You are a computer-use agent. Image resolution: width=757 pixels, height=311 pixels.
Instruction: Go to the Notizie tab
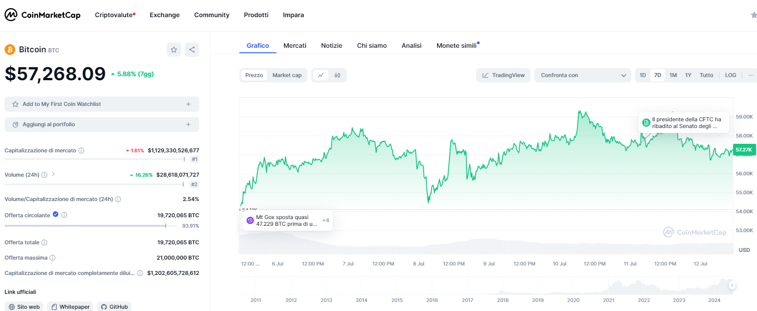tap(332, 46)
